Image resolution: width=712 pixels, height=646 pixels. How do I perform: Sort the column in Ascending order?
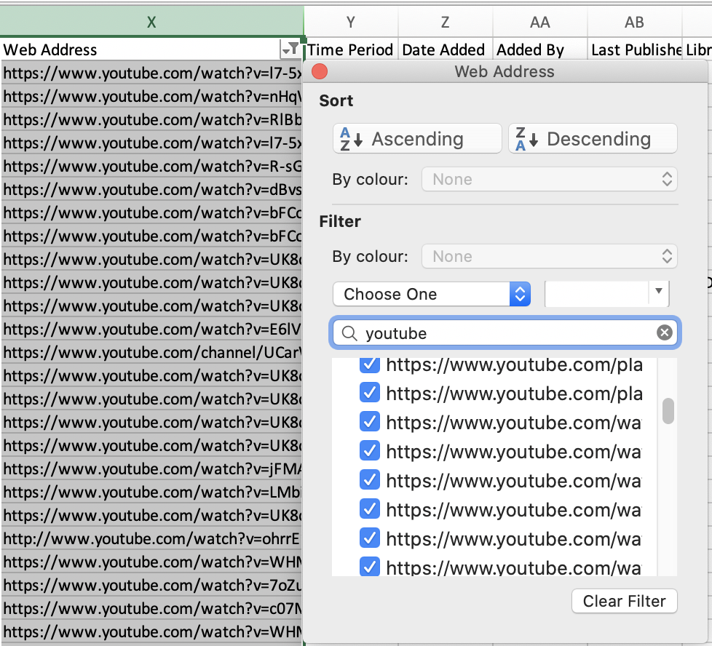[417, 139]
